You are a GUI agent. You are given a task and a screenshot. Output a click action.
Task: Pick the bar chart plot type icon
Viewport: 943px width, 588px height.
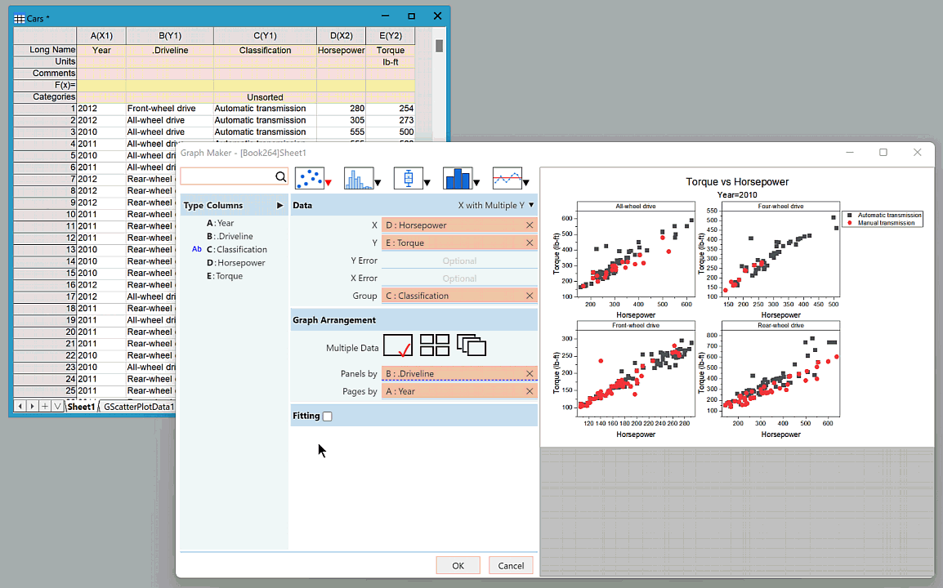pyautogui.click(x=456, y=178)
